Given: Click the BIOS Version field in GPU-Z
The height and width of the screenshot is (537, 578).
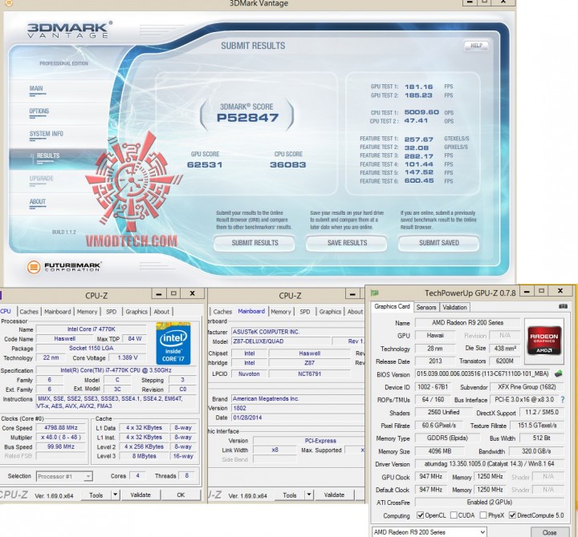Looking at the screenshot, I should point(482,374).
